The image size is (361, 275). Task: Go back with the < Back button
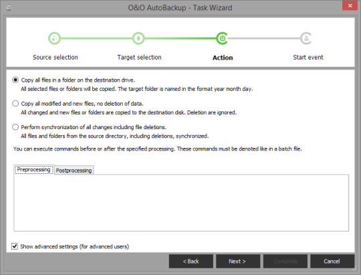[191, 261]
